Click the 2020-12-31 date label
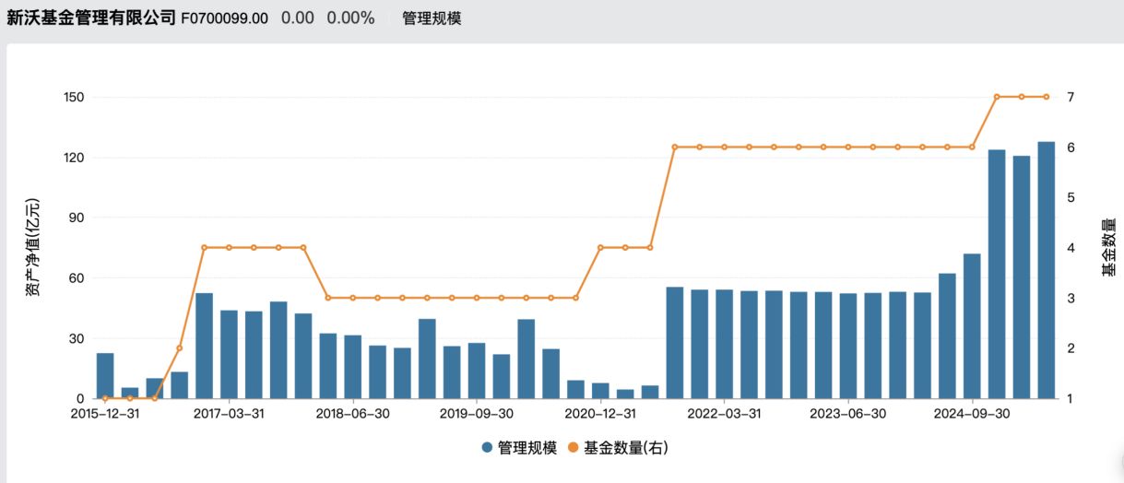Viewport: 1124px width, 483px height. pyautogui.click(x=600, y=414)
